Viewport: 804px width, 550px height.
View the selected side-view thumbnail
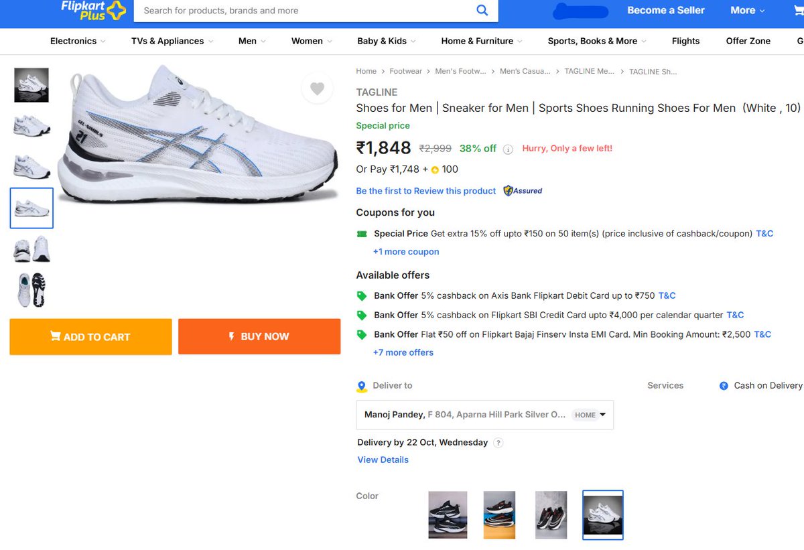click(31, 208)
